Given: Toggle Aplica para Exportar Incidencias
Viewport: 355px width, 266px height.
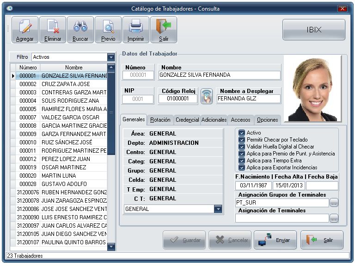Looking at the screenshot, I should 242,167.
